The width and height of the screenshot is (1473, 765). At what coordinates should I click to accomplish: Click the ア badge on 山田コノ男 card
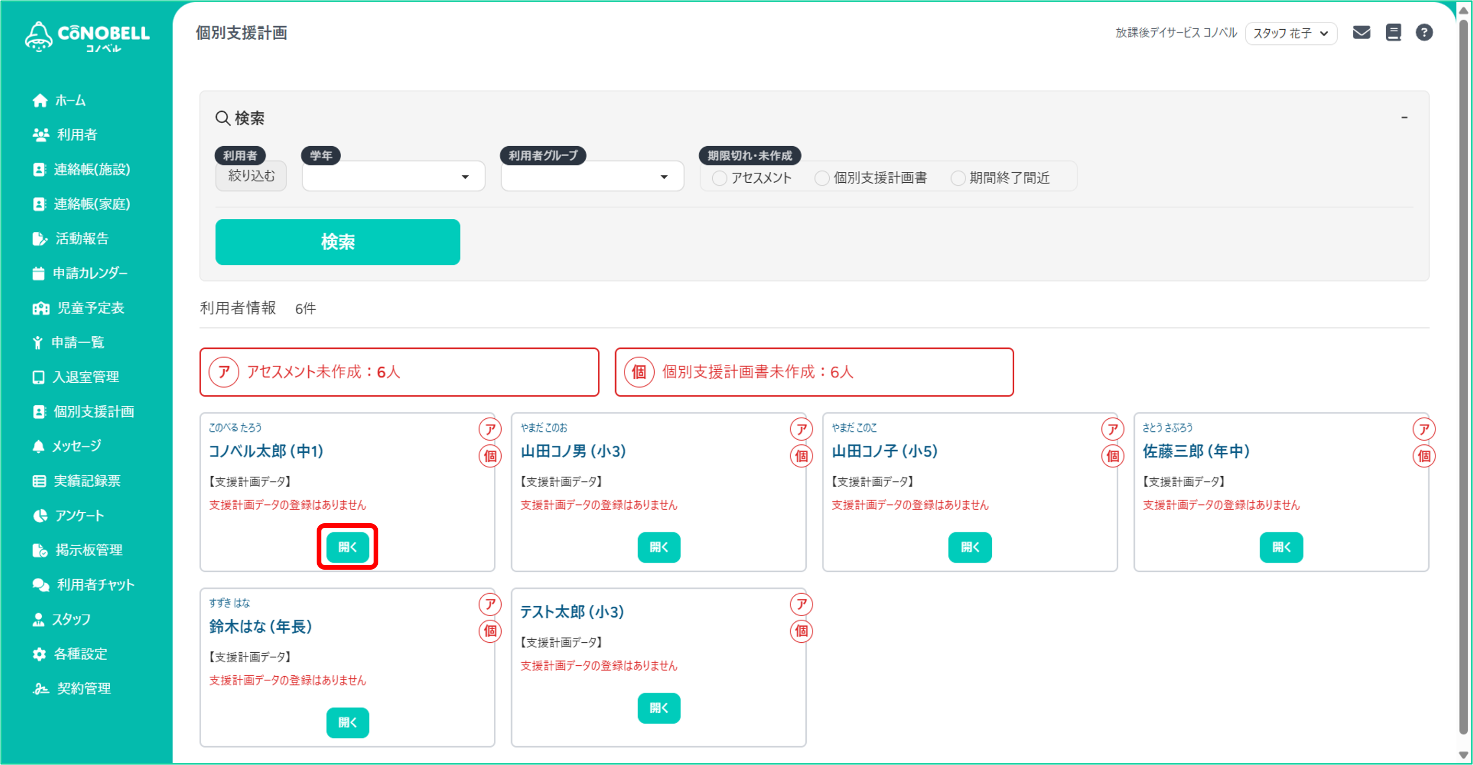pyautogui.click(x=801, y=429)
